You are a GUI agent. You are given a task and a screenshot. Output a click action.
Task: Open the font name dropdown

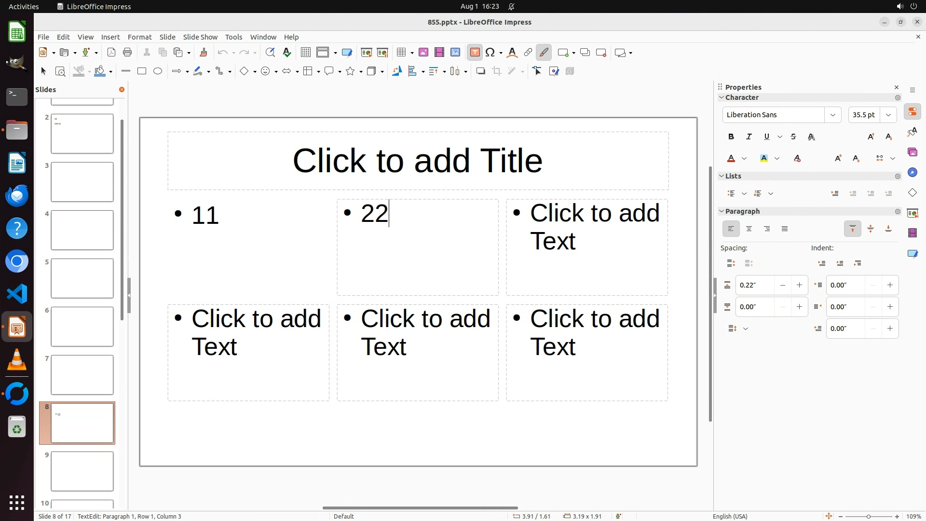coord(832,115)
